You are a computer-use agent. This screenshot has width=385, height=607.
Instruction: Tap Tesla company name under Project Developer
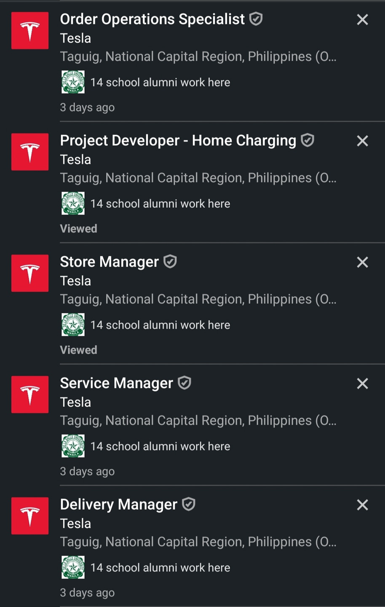(75, 160)
